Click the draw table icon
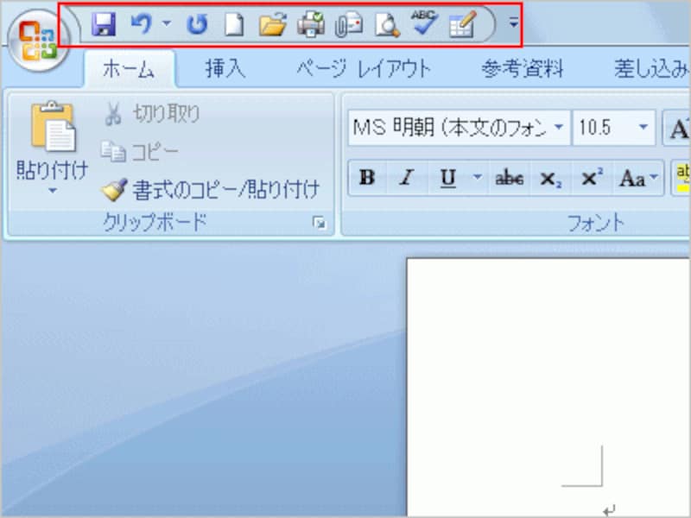The image size is (691, 518). pyautogui.click(x=463, y=25)
